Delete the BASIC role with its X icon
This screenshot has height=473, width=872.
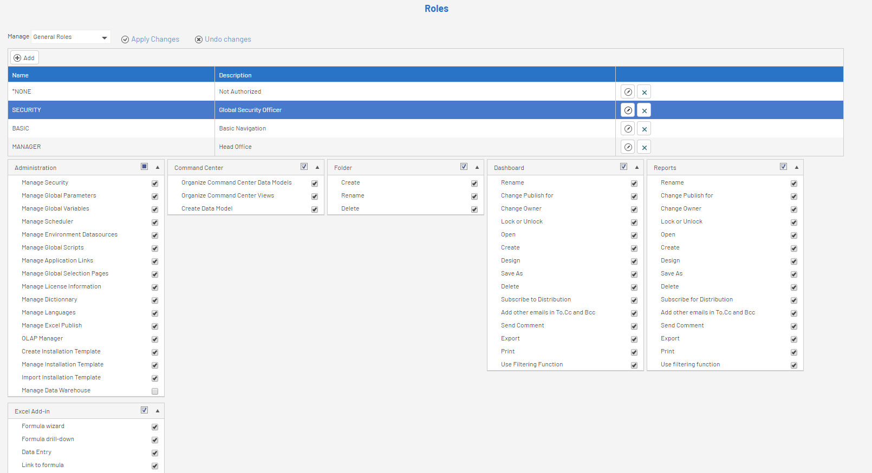coord(644,129)
